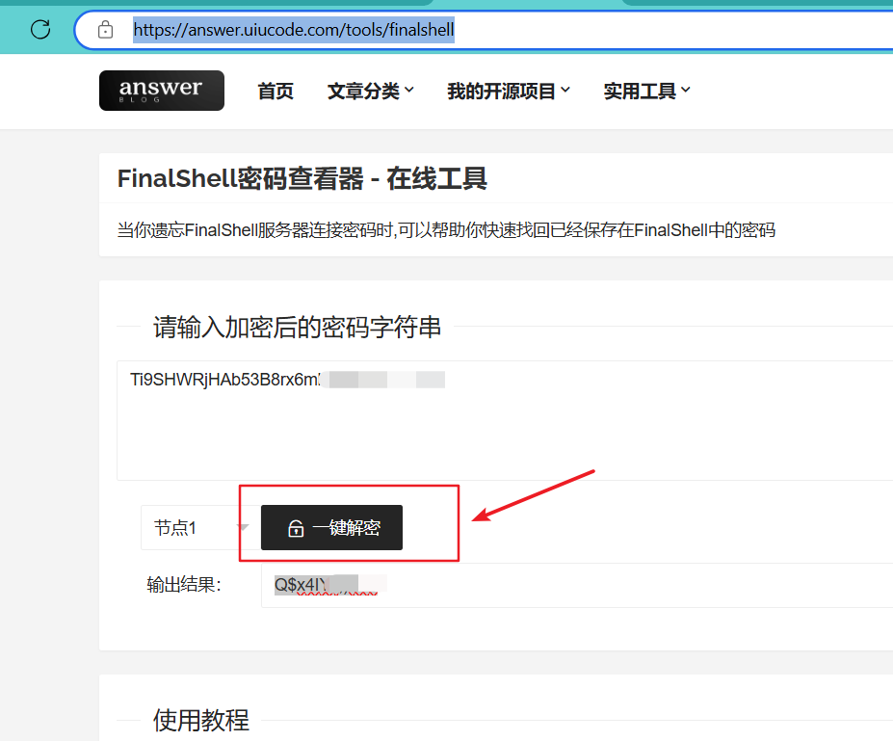The width and height of the screenshot is (893, 741).
Task: Click the decrypted result starting with Q$x4
Action: (x=303, y=585)
